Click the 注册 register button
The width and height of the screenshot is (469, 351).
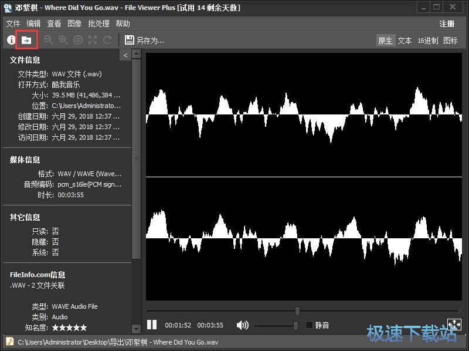coord(447,23)
